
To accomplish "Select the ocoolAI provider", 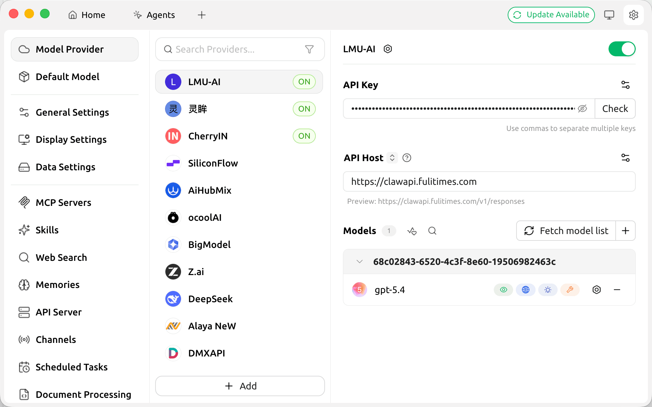I will point(239,217).
